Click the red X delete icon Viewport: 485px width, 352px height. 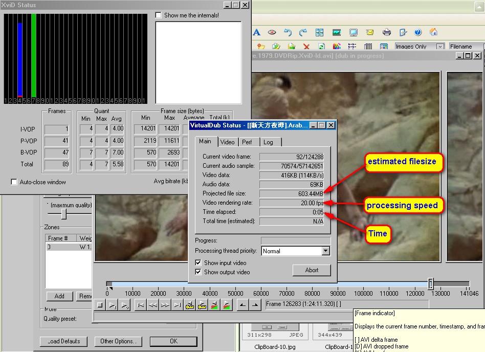pos(306,47)
